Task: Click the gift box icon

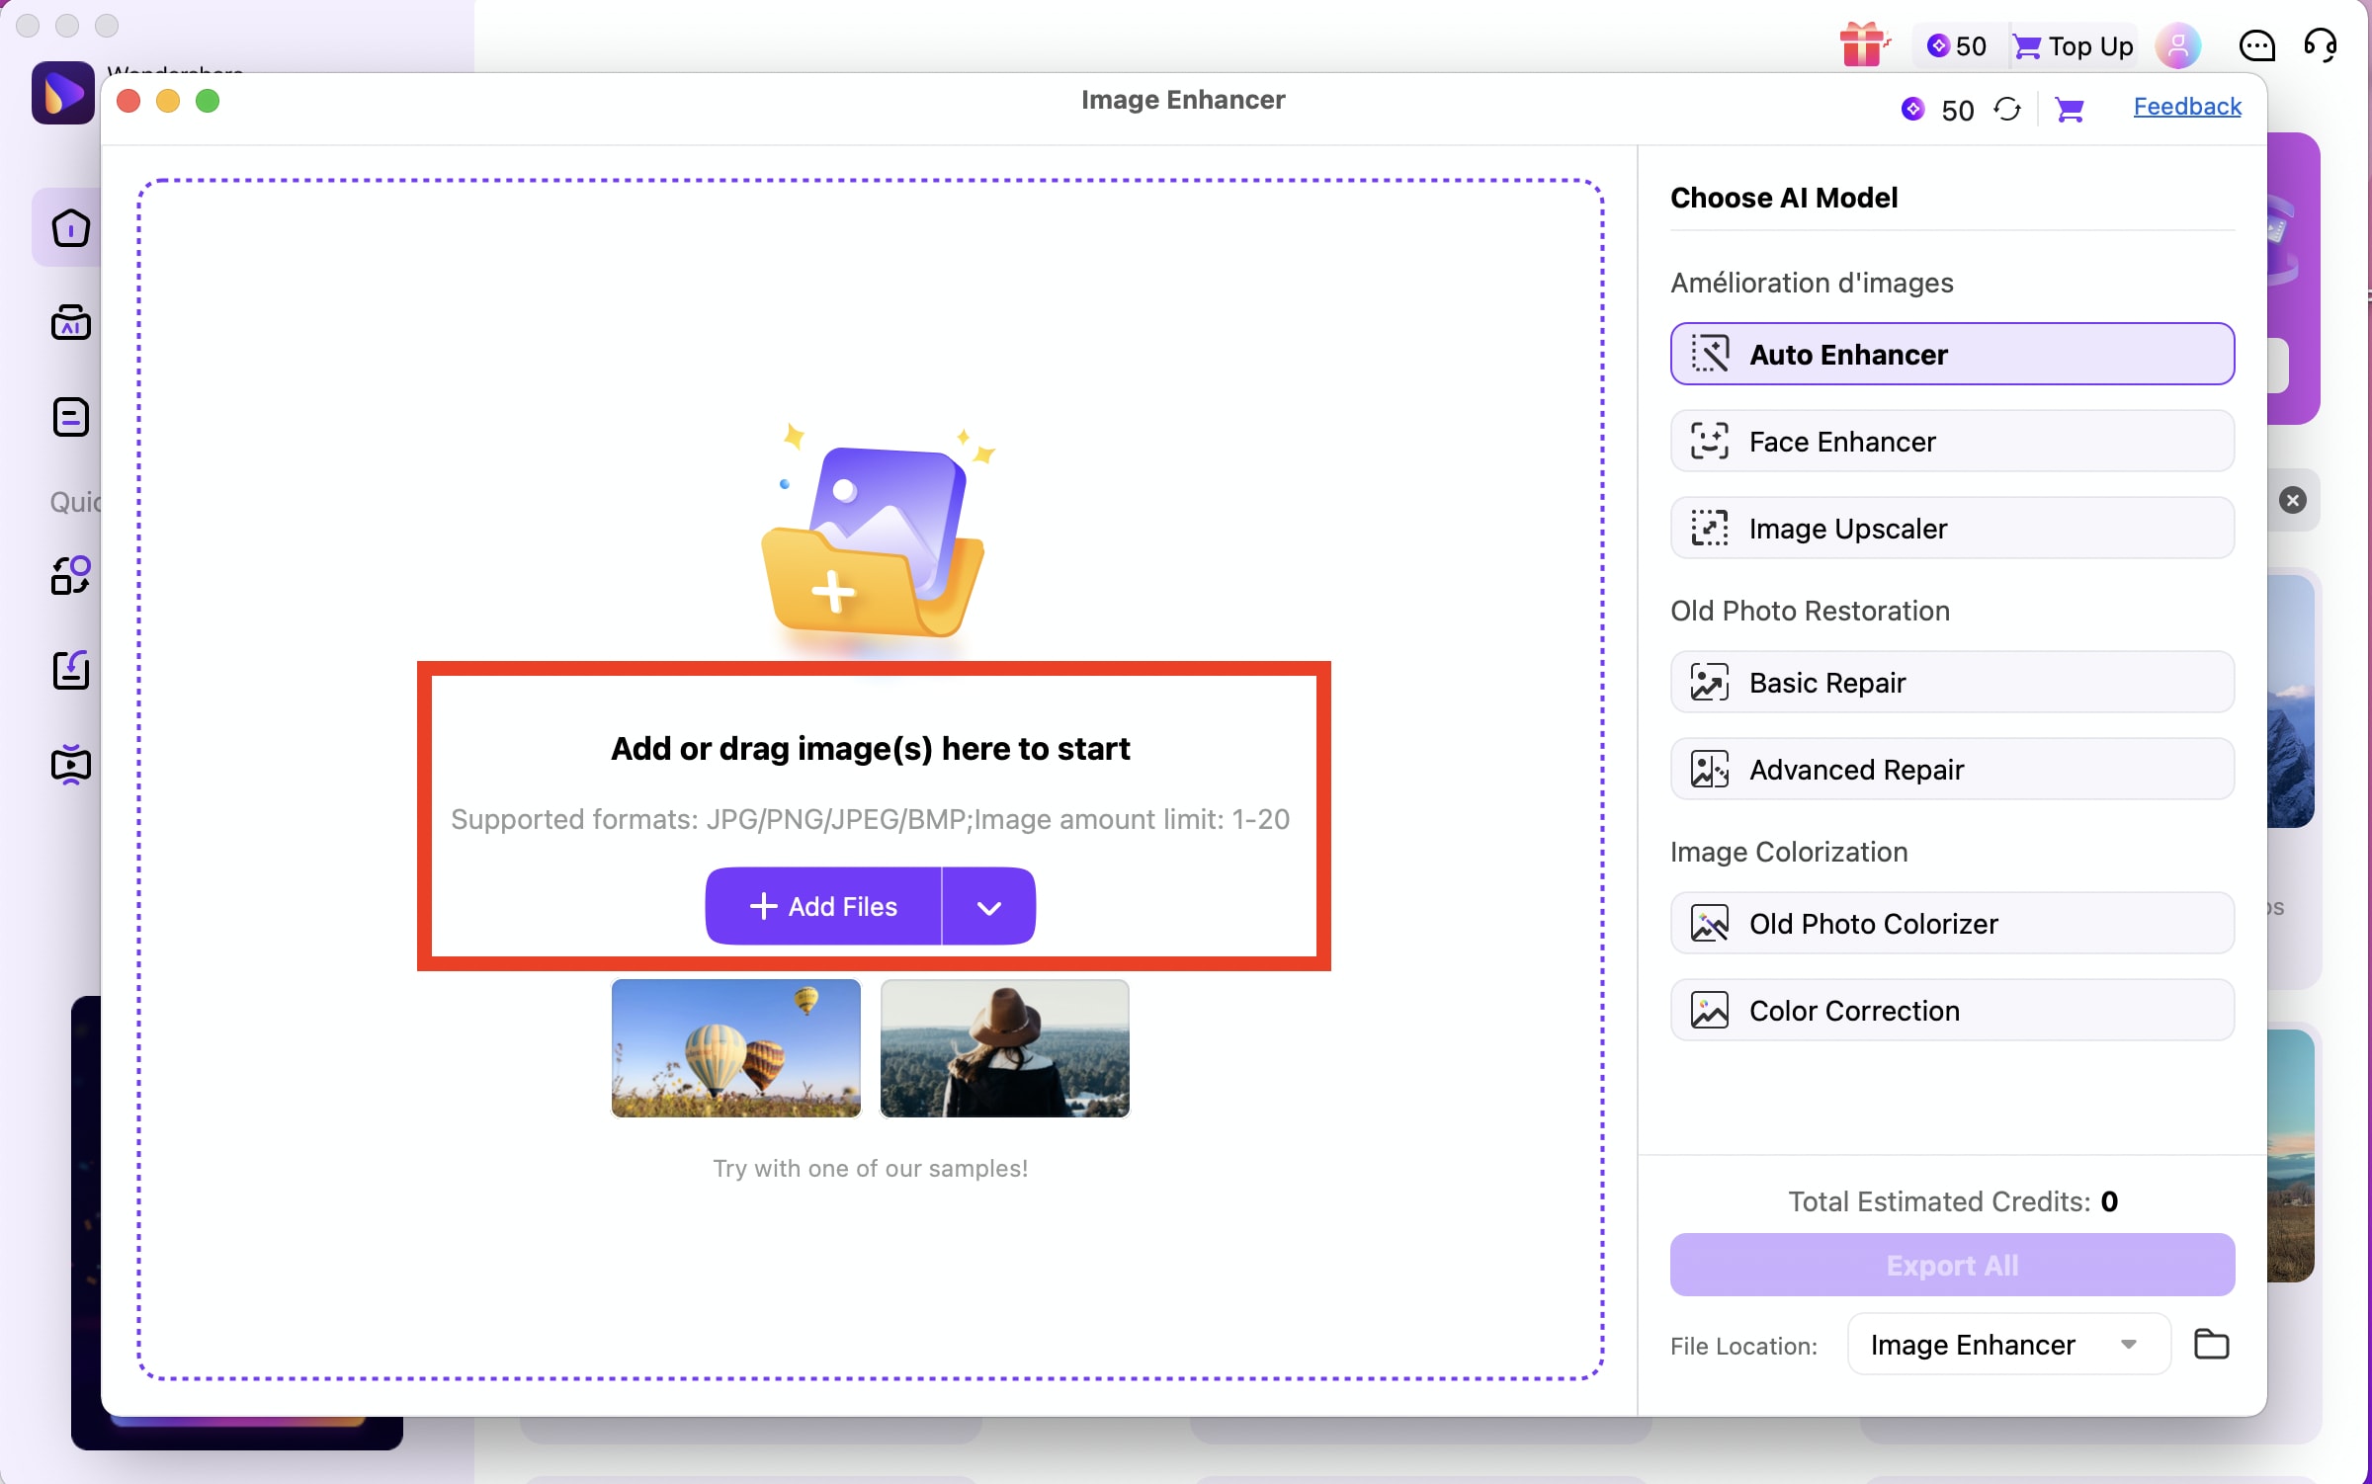Action: coord(1862,45)
